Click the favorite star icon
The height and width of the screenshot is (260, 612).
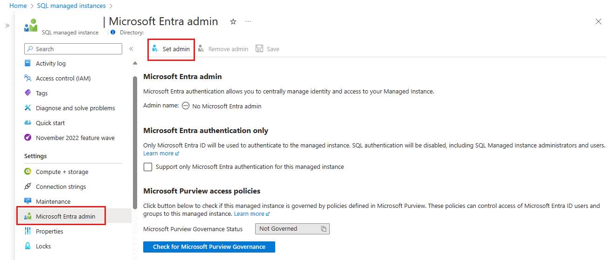[233, 22]
